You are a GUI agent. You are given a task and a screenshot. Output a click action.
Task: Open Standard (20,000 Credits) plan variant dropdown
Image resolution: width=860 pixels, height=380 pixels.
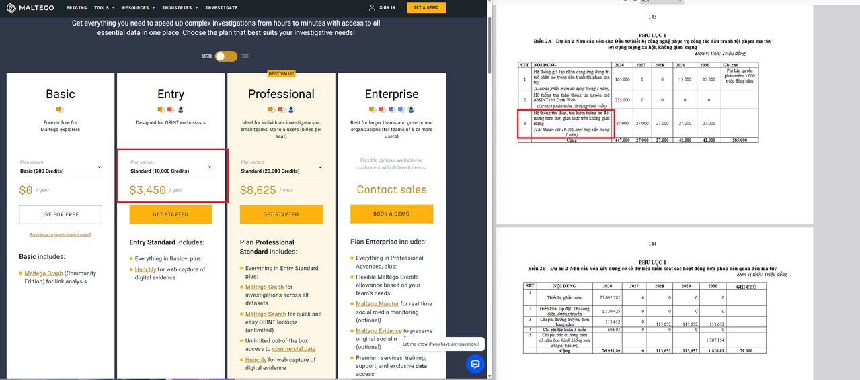coord(281,168)
